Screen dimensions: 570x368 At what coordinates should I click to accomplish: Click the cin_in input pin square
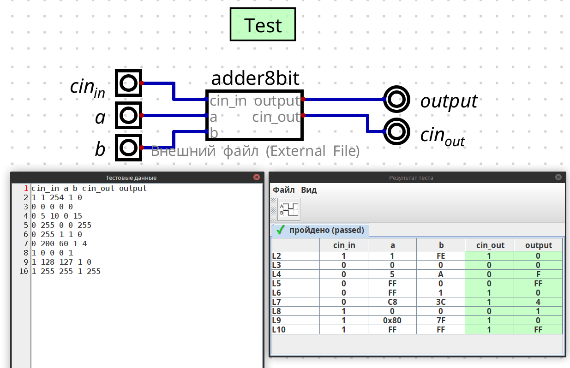128,83
